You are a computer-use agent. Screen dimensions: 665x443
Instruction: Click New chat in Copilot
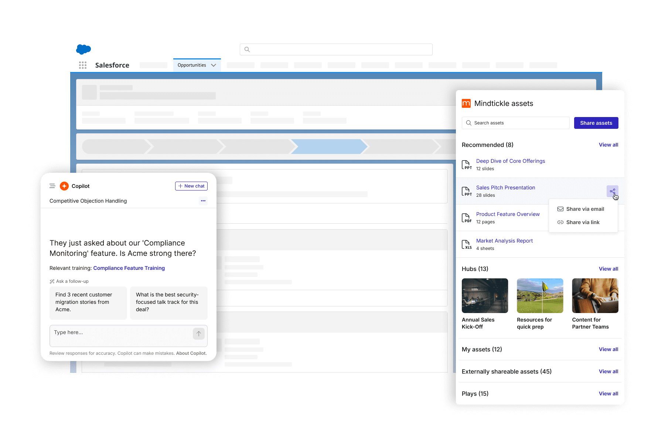191,186
